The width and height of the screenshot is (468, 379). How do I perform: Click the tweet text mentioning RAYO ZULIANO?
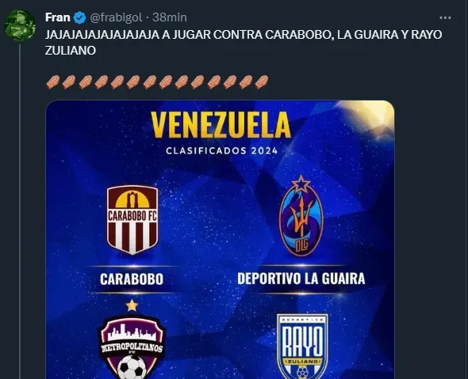tap(244, 42)
